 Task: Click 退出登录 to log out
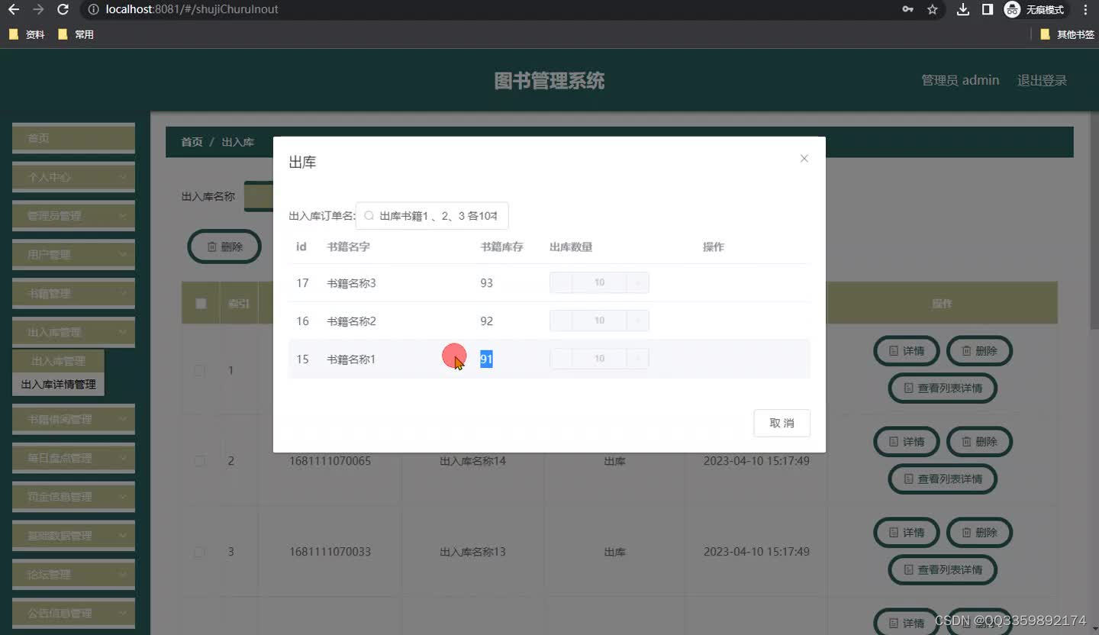(x=1042, y=80)
